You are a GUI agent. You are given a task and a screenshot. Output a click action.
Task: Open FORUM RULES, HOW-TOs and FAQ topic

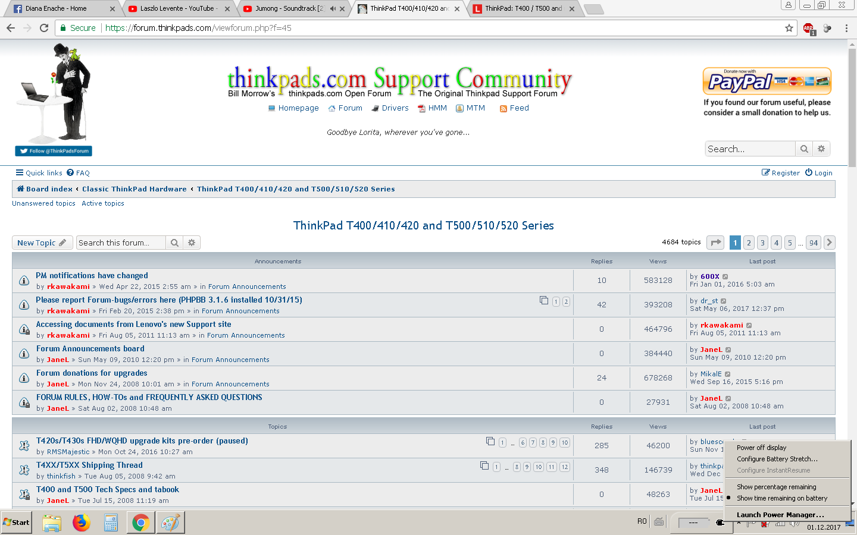click(149, 398)
